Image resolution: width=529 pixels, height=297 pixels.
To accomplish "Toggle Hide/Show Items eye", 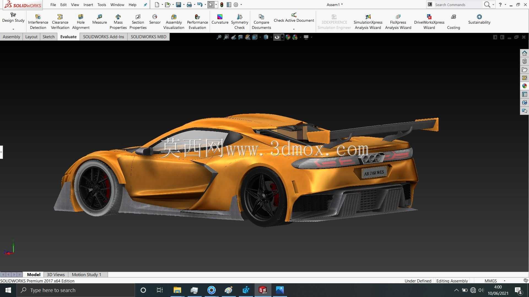I will tap(277, 37).
